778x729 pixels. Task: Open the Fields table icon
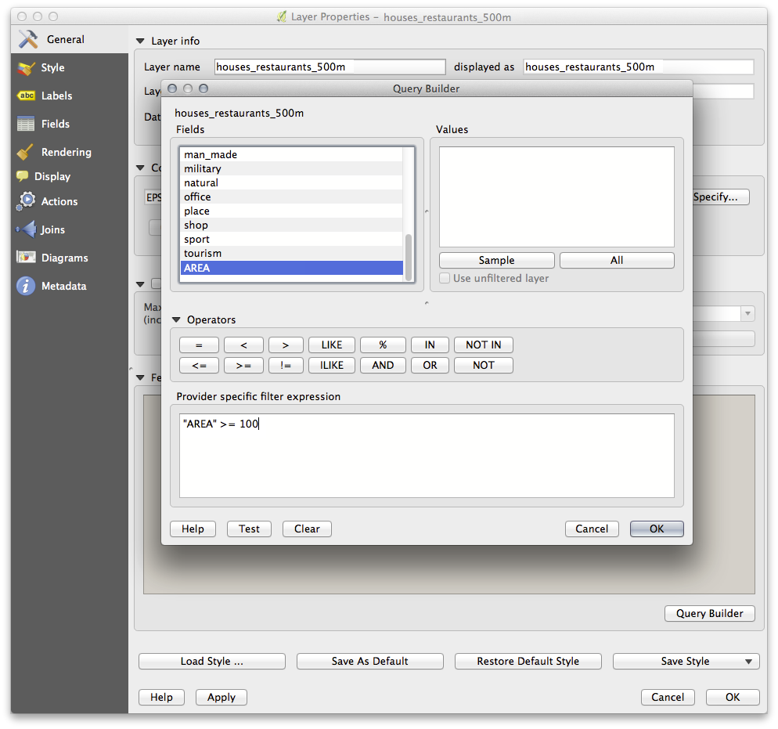[x=27, y=124]
